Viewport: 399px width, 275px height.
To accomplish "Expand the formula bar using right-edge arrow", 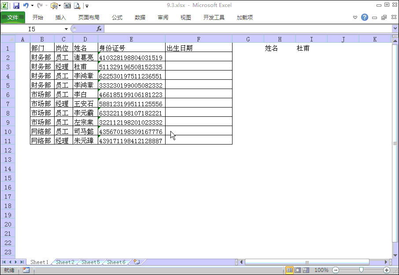I will click(395, 29).
